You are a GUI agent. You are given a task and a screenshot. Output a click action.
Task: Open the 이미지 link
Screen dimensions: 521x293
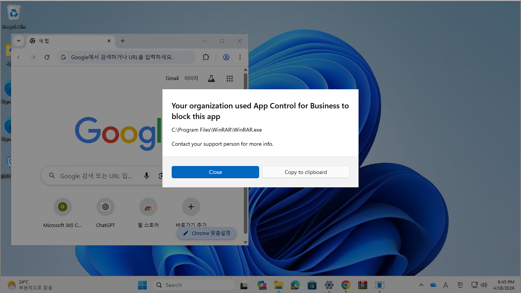(x=191, y=78)
